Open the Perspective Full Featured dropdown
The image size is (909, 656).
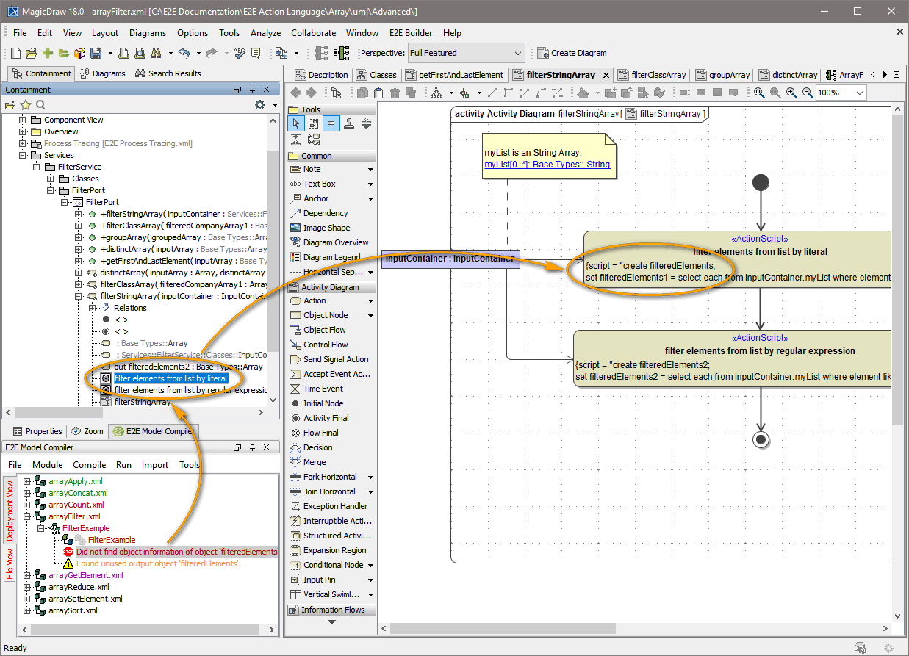pyautogui.click(x=466, y=53)
